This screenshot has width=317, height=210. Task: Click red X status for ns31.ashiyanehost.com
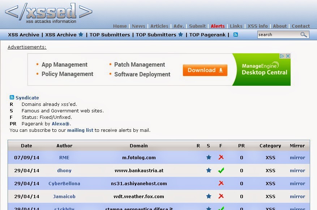(221, 183)
